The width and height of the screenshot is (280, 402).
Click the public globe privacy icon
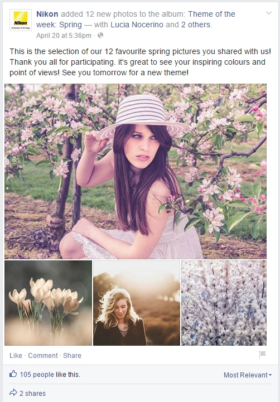coord(100,35)
